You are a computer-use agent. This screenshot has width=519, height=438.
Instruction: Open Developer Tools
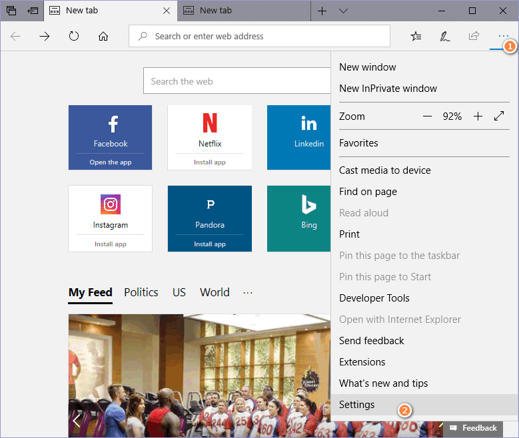[424, 298]
